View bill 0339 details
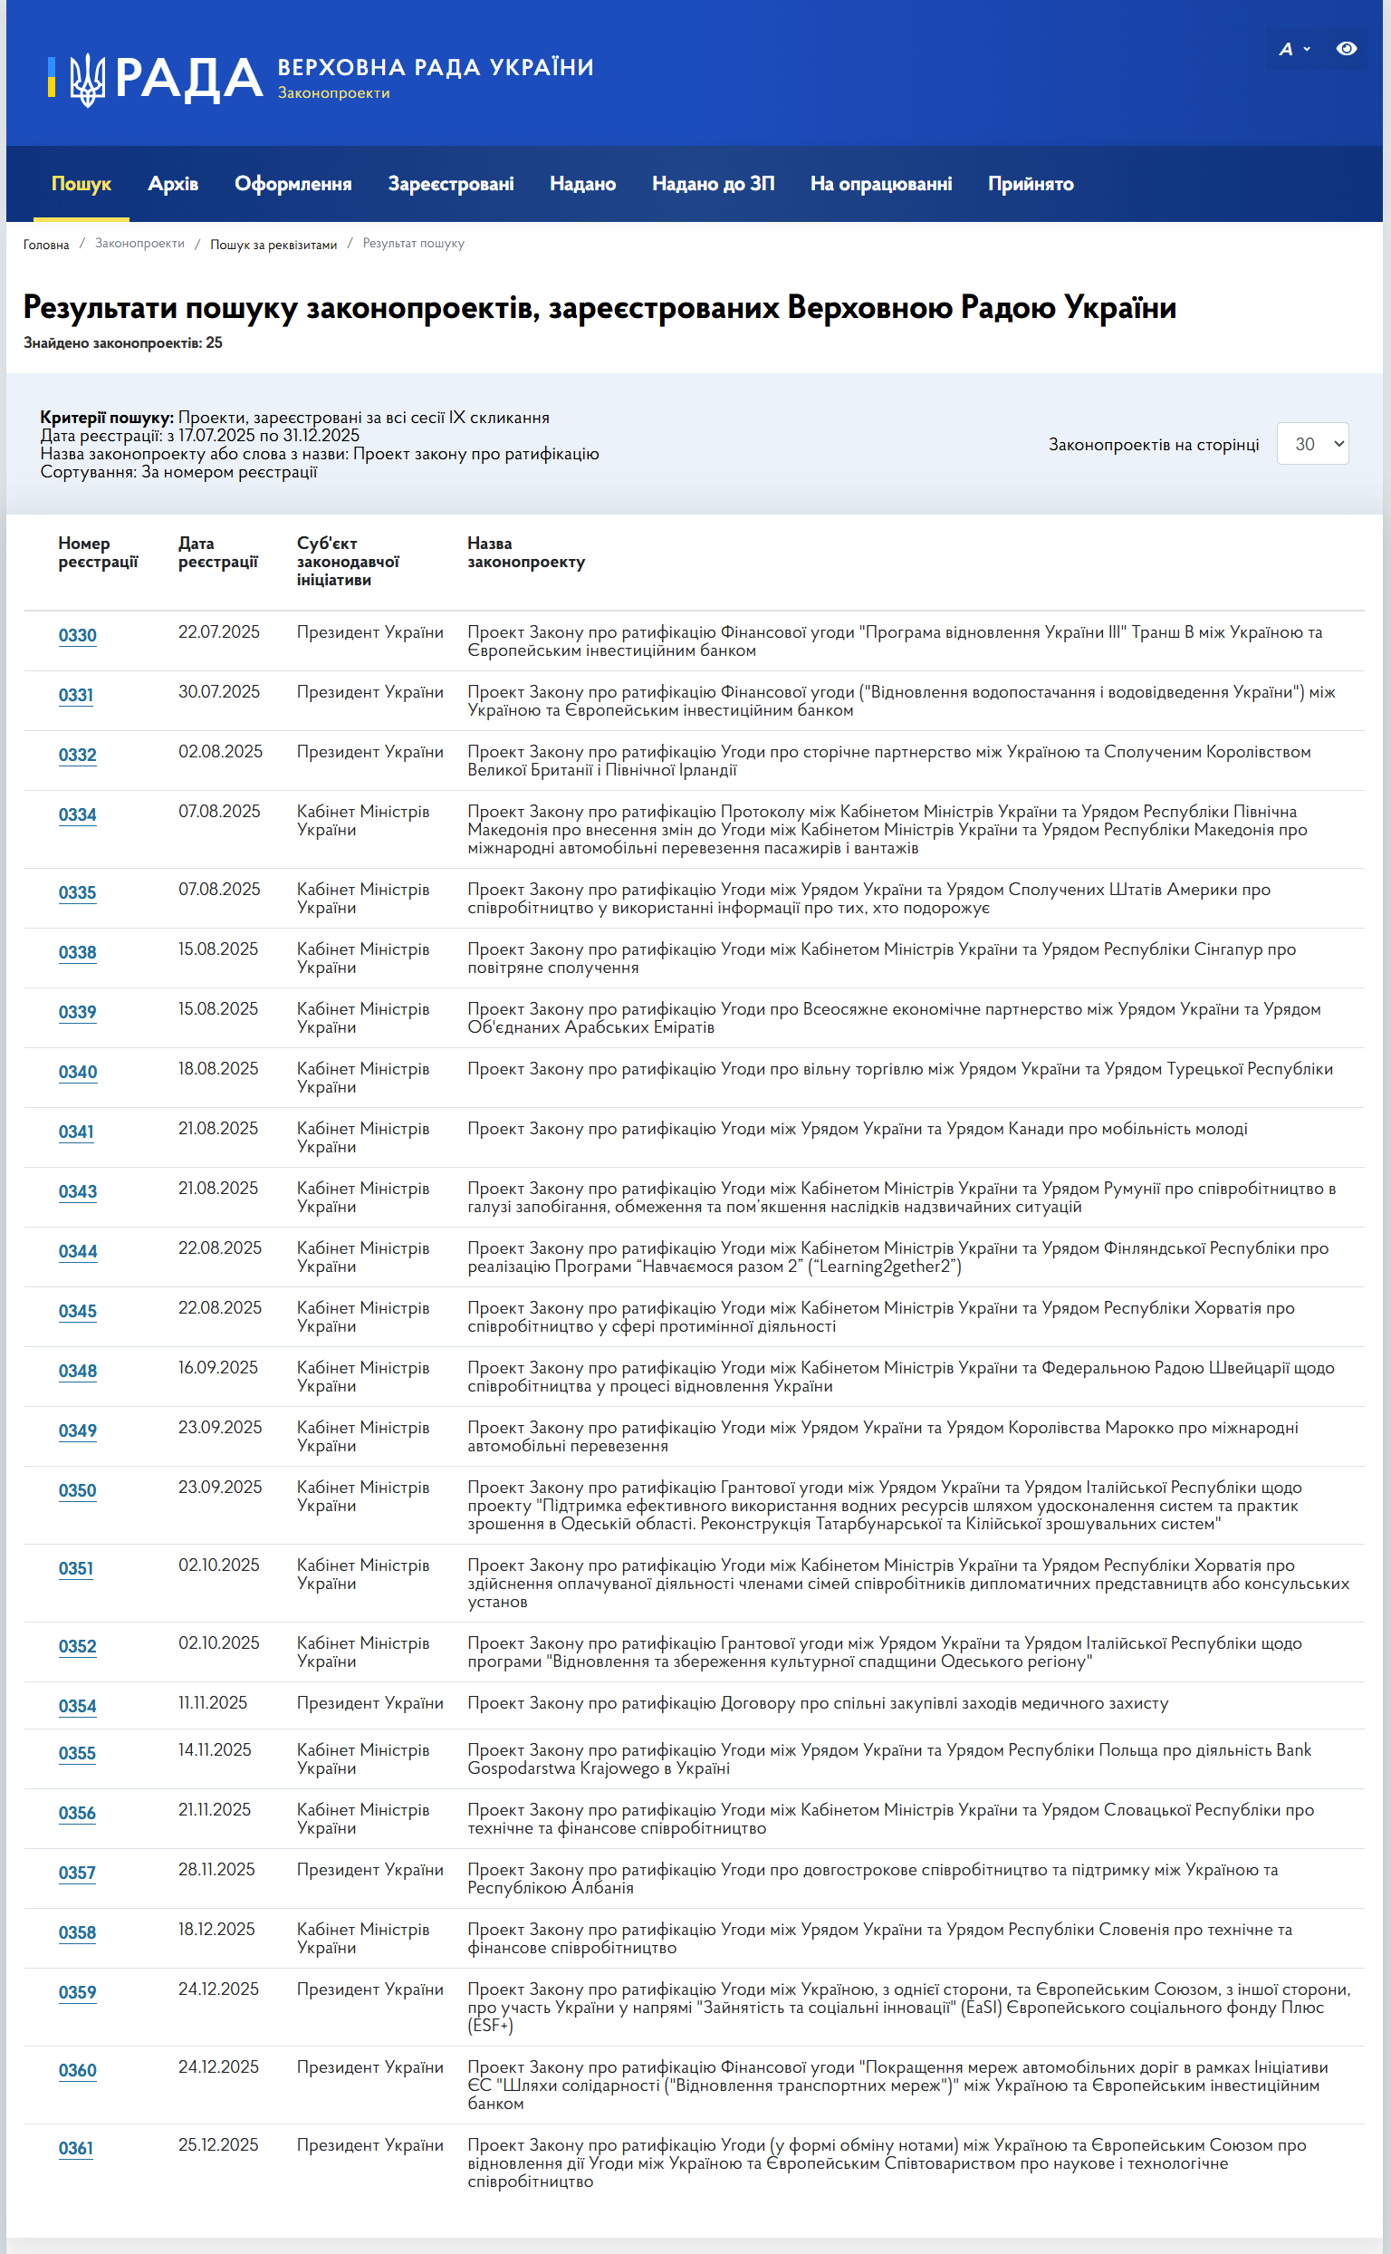This screenshot has height=2254, width=1391. 77,1013
